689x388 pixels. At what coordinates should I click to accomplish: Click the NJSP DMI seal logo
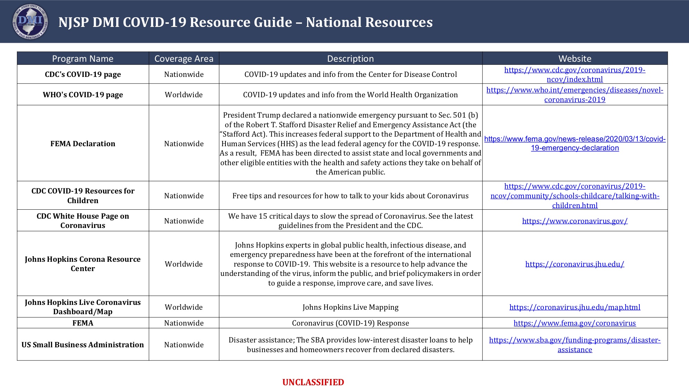tap(30, 22)
